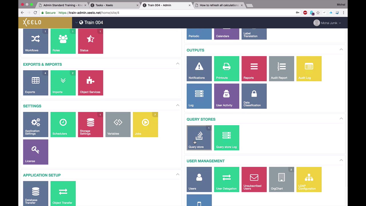Open the User Delegation tile
The image size is (366, 206).
click(226, 179)
